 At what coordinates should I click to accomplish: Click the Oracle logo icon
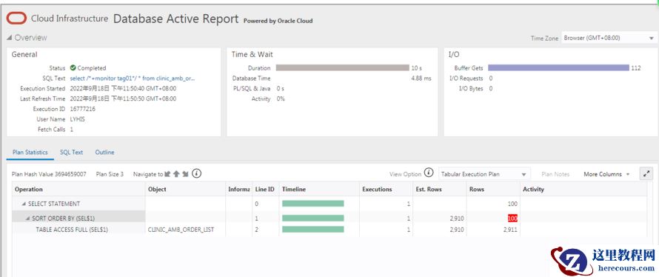click(16, 18)
